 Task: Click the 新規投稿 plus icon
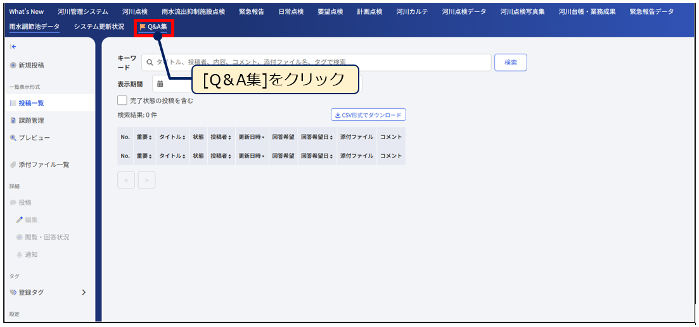[13, 65]
